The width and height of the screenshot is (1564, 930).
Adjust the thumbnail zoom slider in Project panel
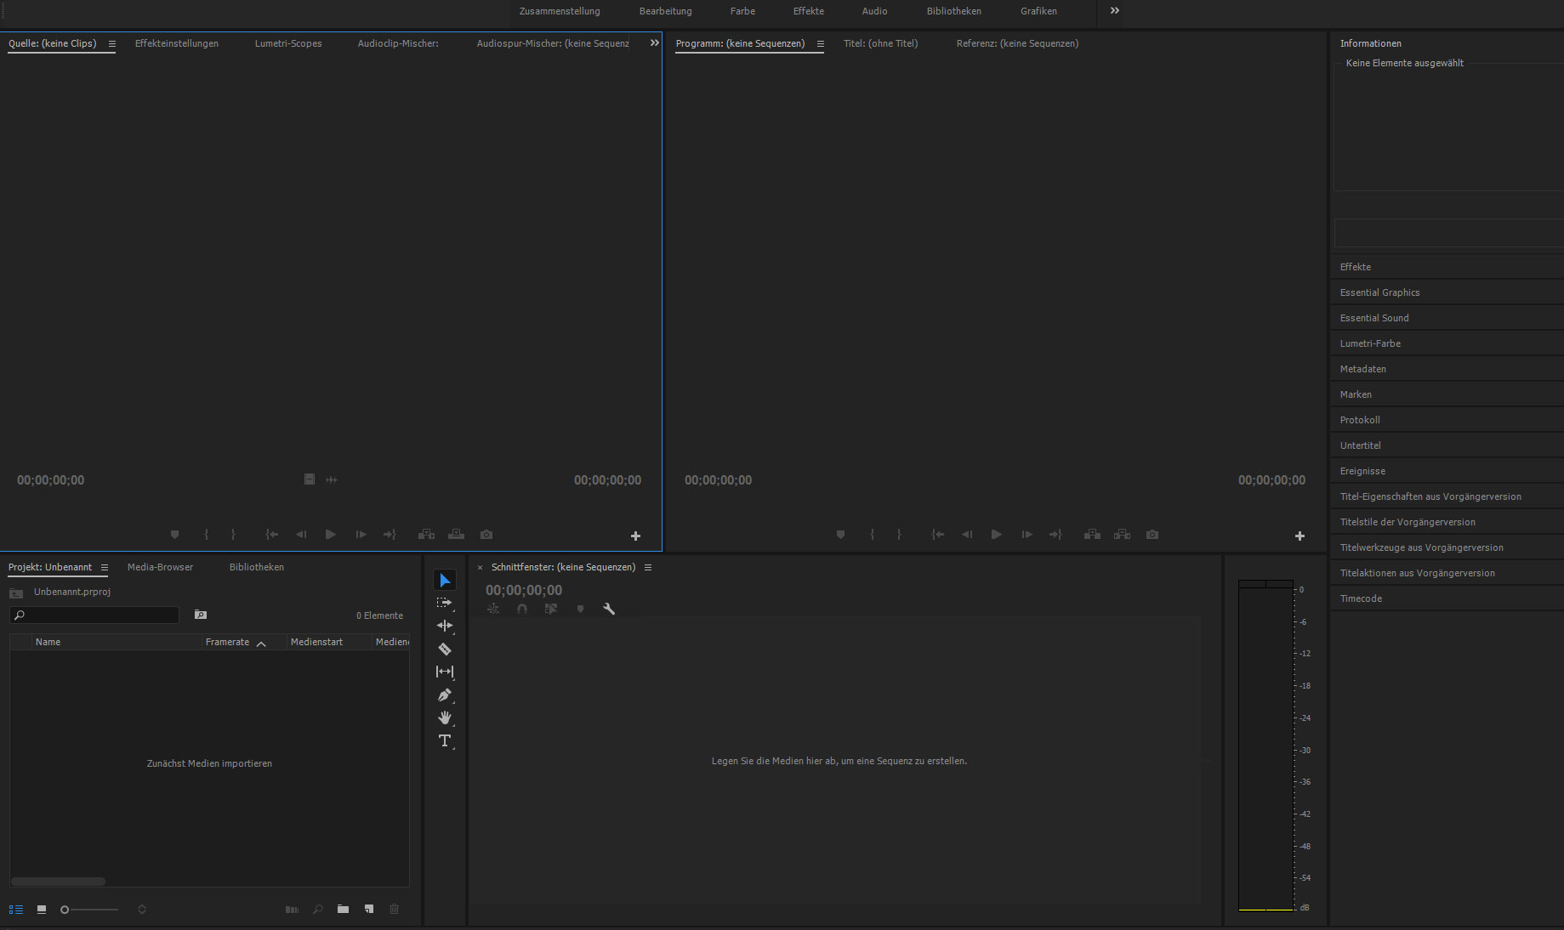click(x=65, y=910)
